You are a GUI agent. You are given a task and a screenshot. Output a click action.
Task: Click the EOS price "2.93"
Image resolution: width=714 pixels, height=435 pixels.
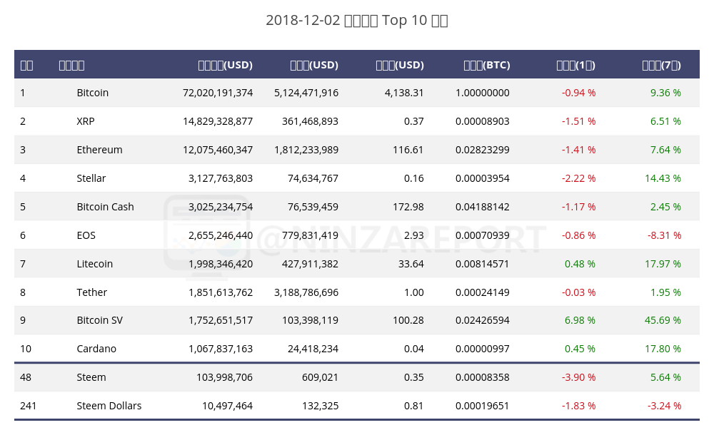tap(413, 236)
